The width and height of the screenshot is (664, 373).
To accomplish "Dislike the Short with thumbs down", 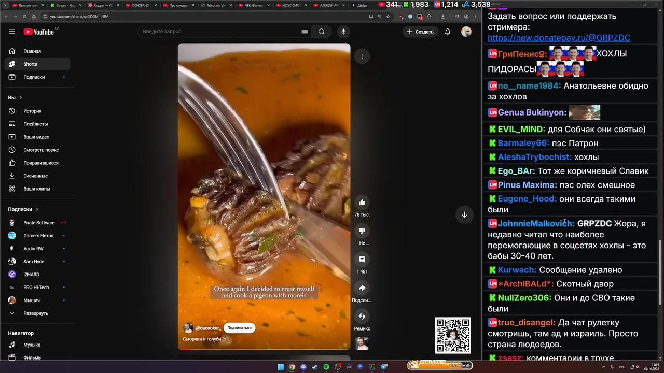I will [x=362, y=231].
